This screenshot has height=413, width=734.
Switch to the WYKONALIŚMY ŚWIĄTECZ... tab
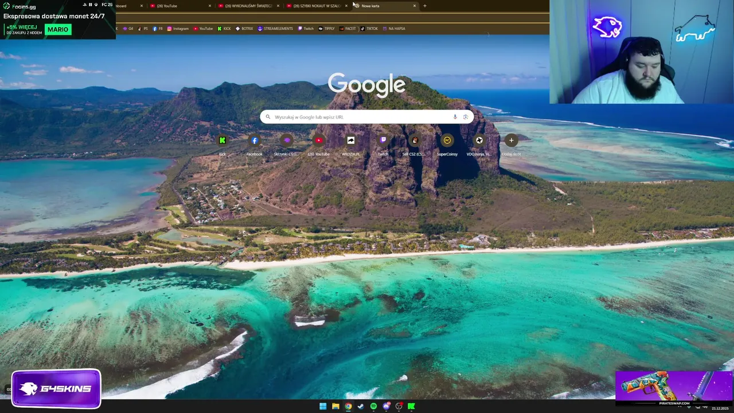[248, 6]
